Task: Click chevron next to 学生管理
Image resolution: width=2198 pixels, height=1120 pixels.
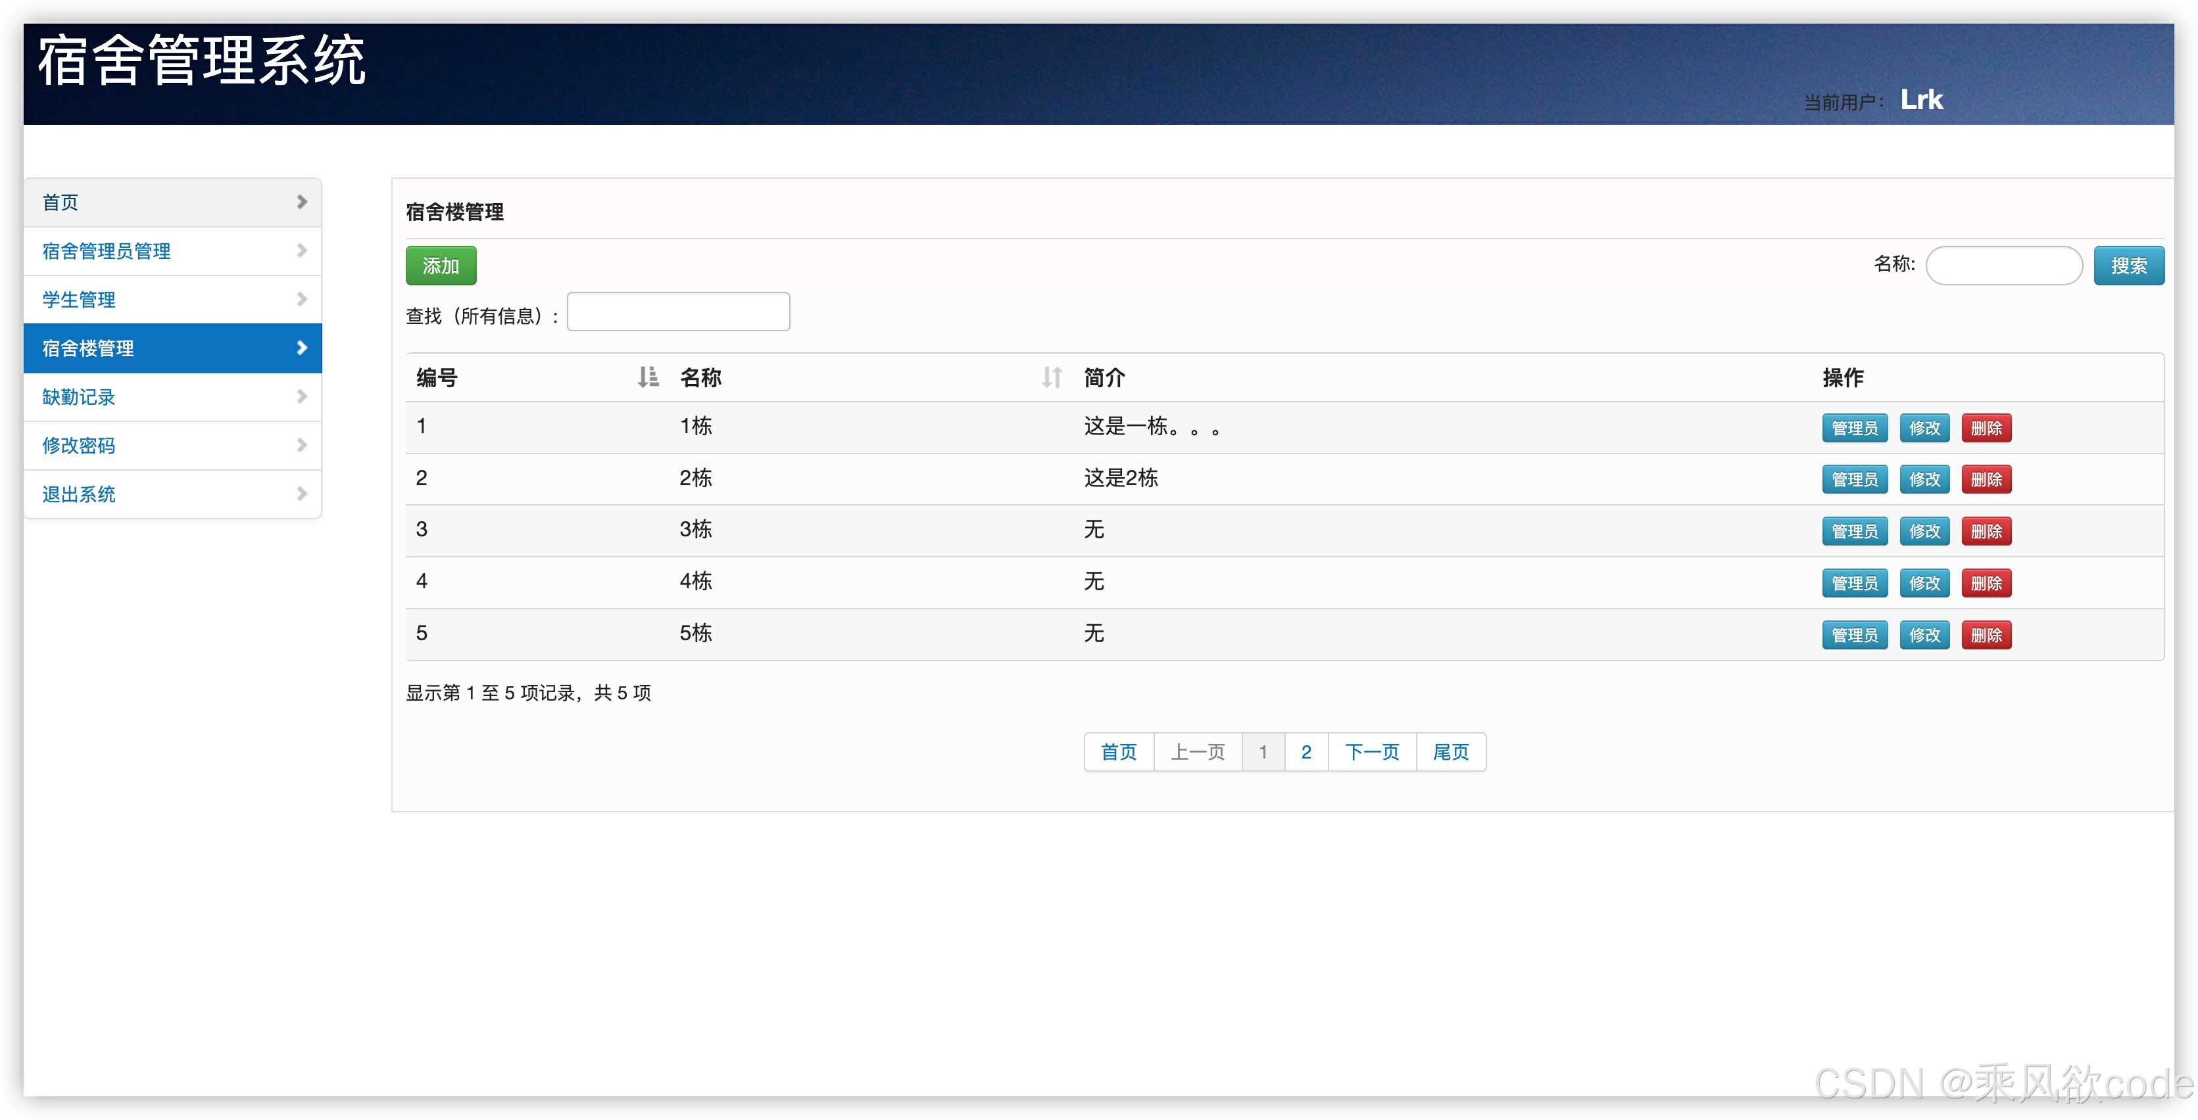Action: pos(301,300)
